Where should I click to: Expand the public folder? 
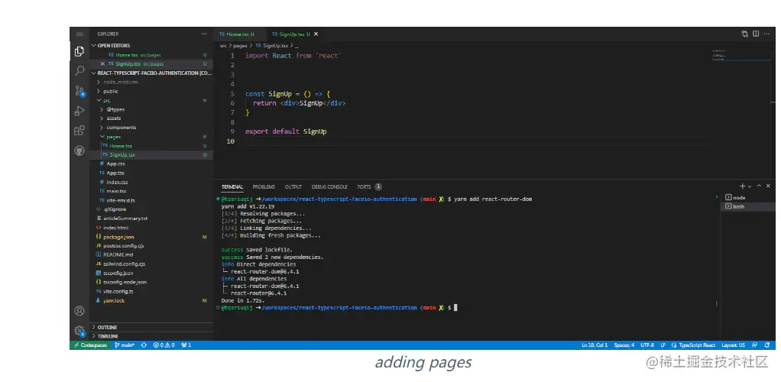point(151,91)
